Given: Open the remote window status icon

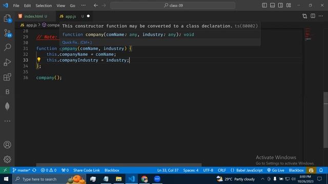Looking at the screenshot, I should click(x=5, y=170).
